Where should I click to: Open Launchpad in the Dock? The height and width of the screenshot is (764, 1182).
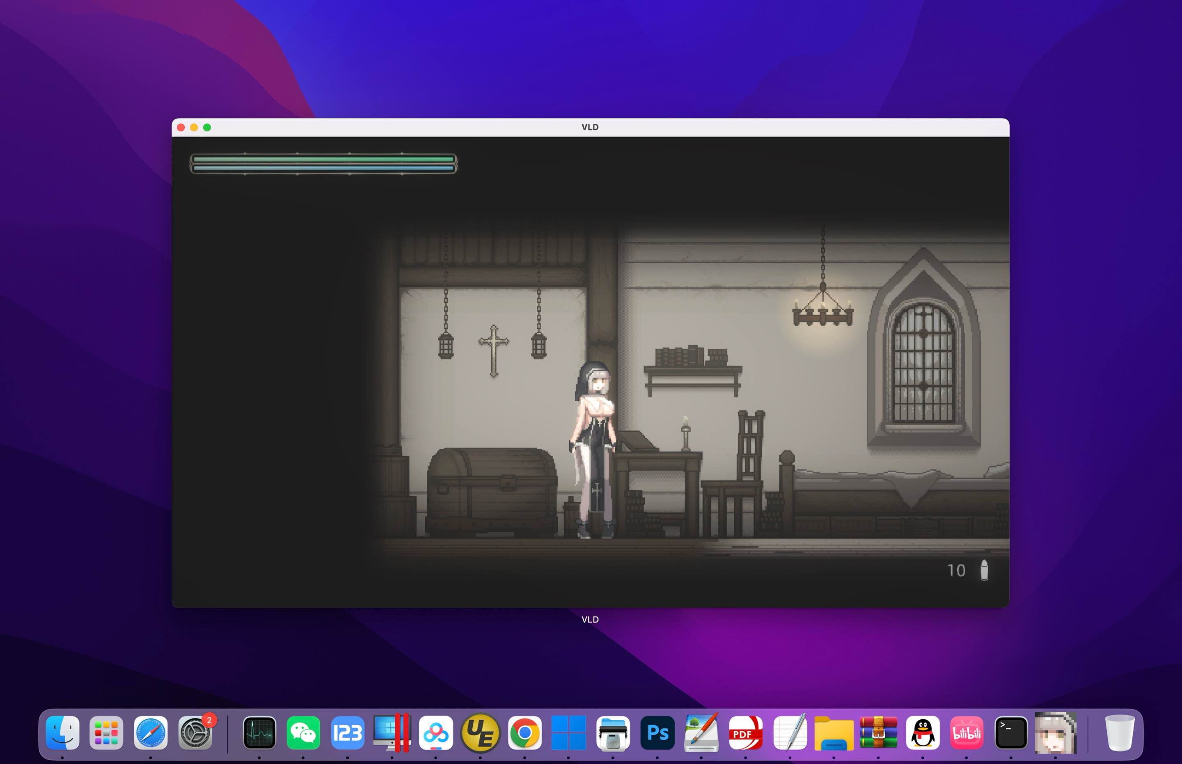tap(106, 733)
